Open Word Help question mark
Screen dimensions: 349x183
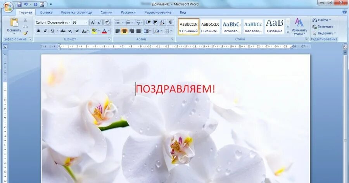tap(345, 12)
